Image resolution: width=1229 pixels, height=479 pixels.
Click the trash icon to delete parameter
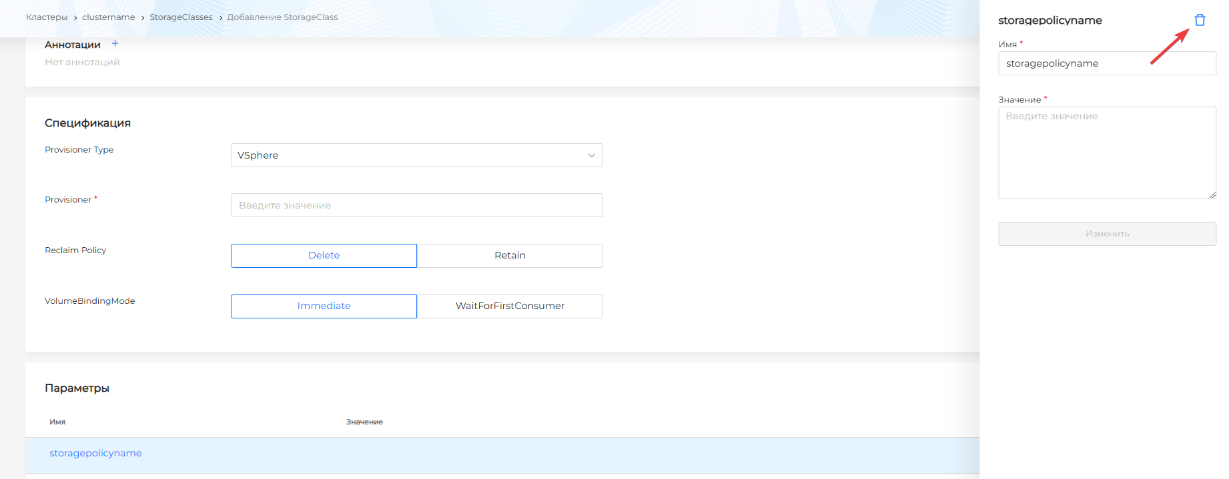(x=1200, y=20)
